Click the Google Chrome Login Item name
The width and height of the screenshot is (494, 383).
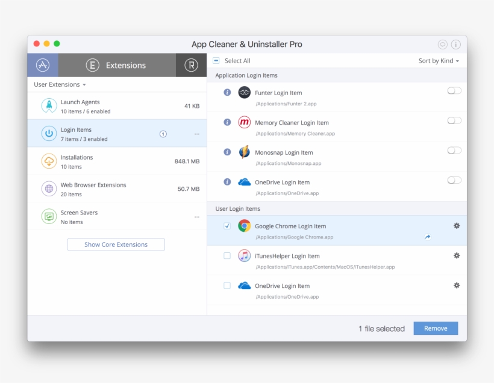(x=290, y=226)
